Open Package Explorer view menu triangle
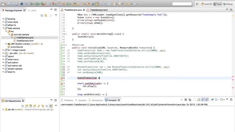 pyautogui.click(x=56, y=15)
